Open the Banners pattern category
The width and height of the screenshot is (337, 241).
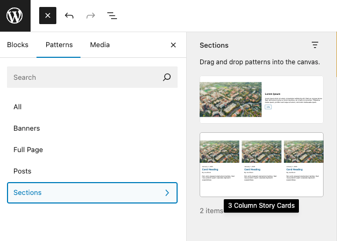[27, 128]
